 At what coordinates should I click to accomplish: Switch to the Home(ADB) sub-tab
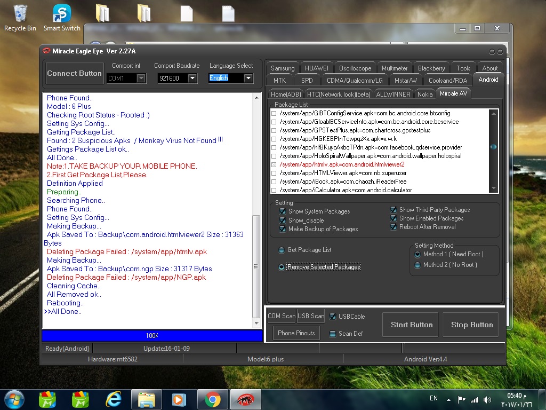(286, 94)
